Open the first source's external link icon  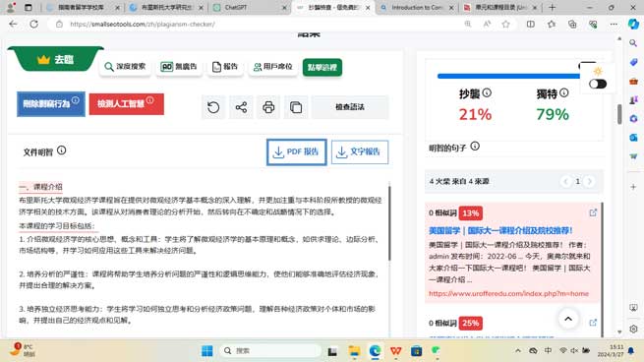[x=593, y=212]
